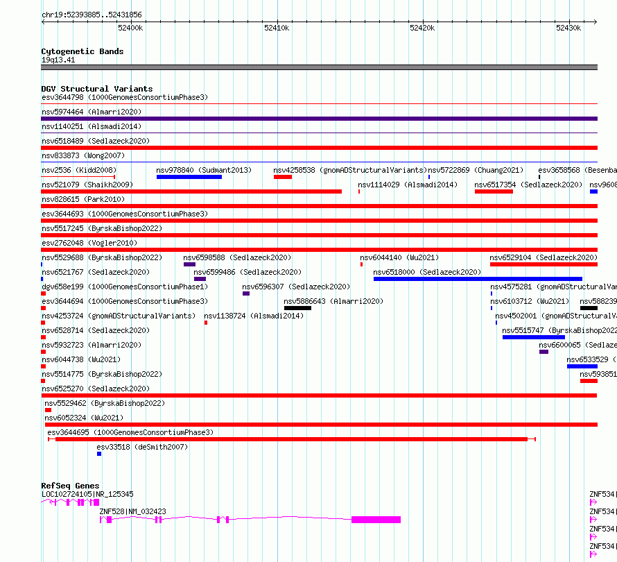Image resolution: width=617 pixels, height=562 pixels.
Task: Click dgv658e199 (1000GenomesConsortiumPhase1) label
Action: pyautogui.click(x=125, y=287)
